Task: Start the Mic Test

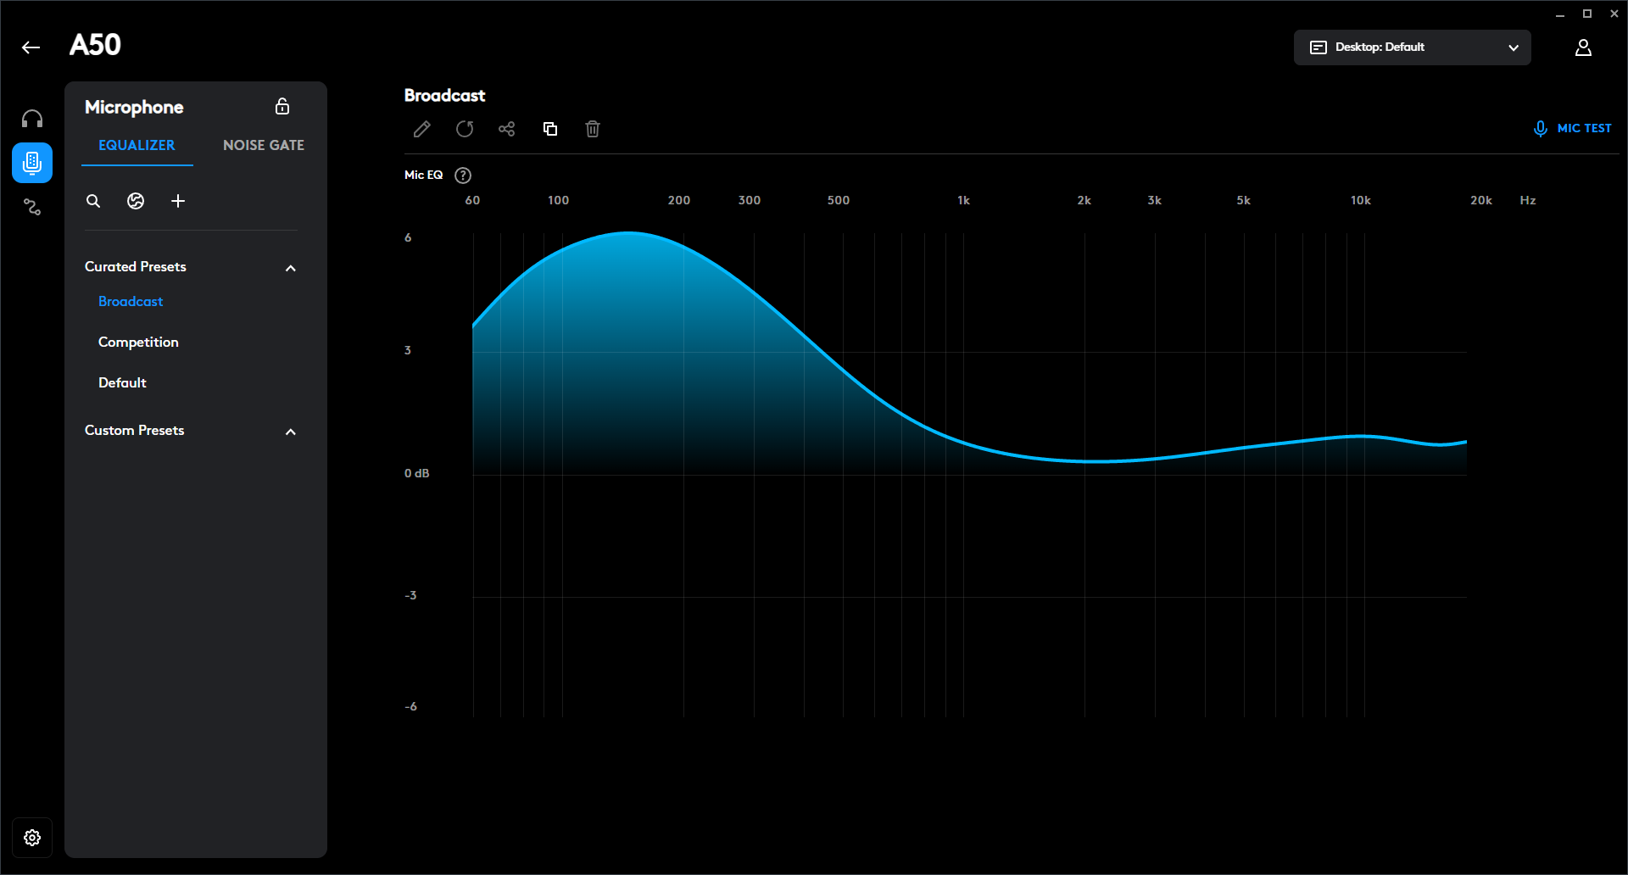Action: pos(1572,128)
